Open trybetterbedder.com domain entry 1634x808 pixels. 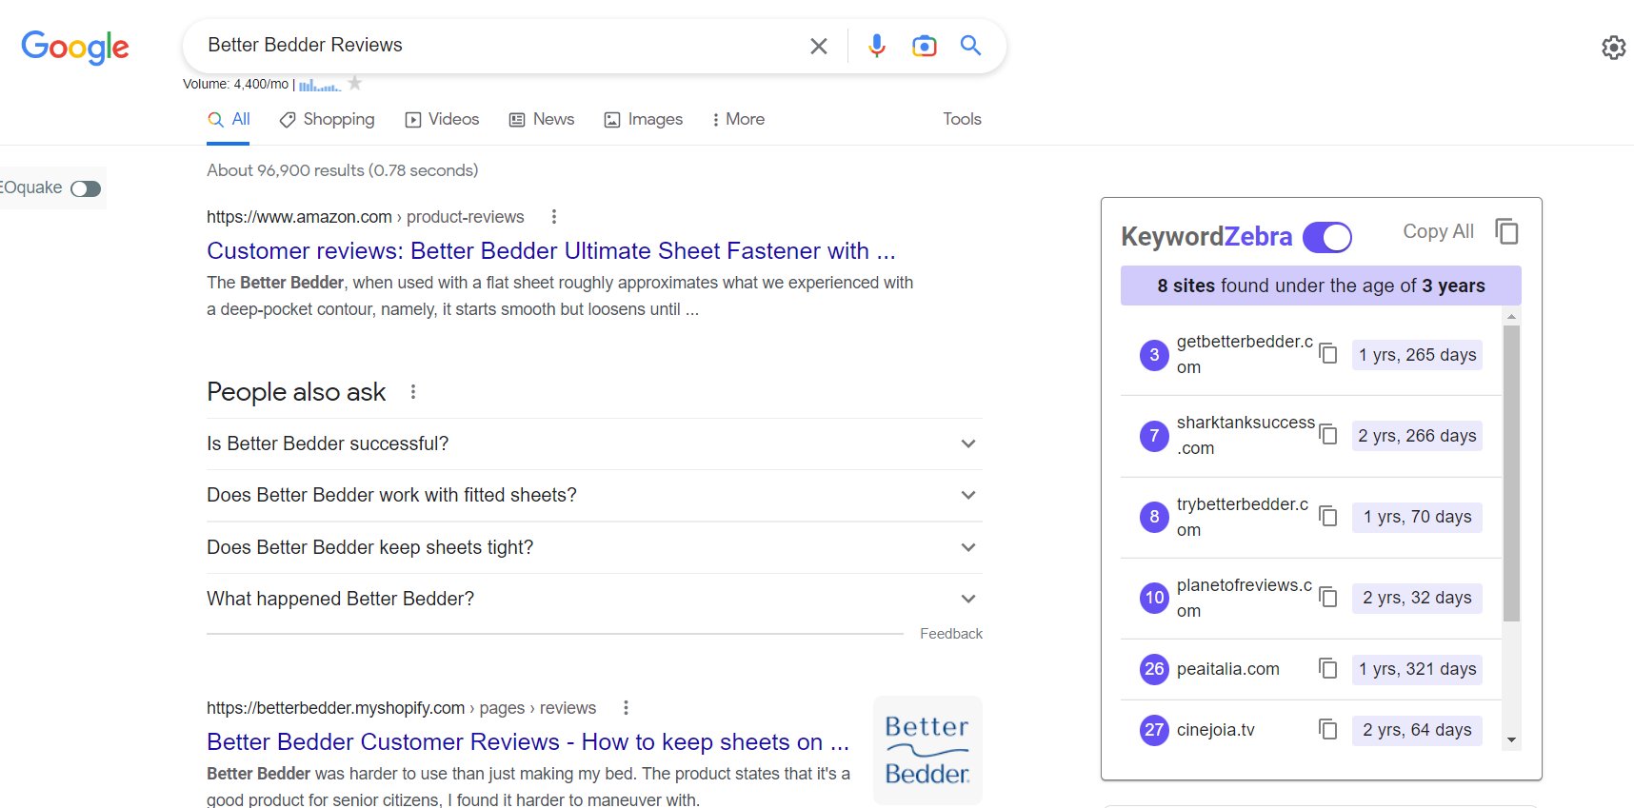pyautogui.click(x=1243, y=517)
